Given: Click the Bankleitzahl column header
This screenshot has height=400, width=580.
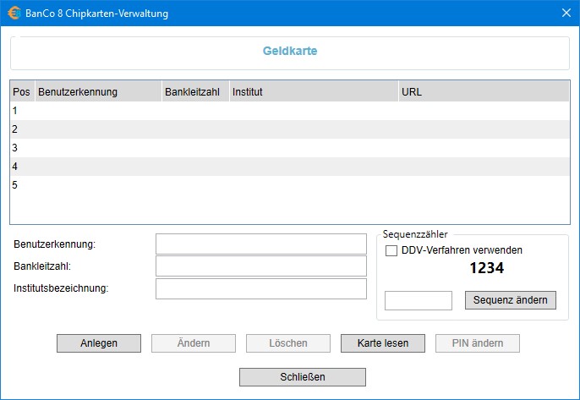Looking at the screenshot, I should [x=194, y=91].
